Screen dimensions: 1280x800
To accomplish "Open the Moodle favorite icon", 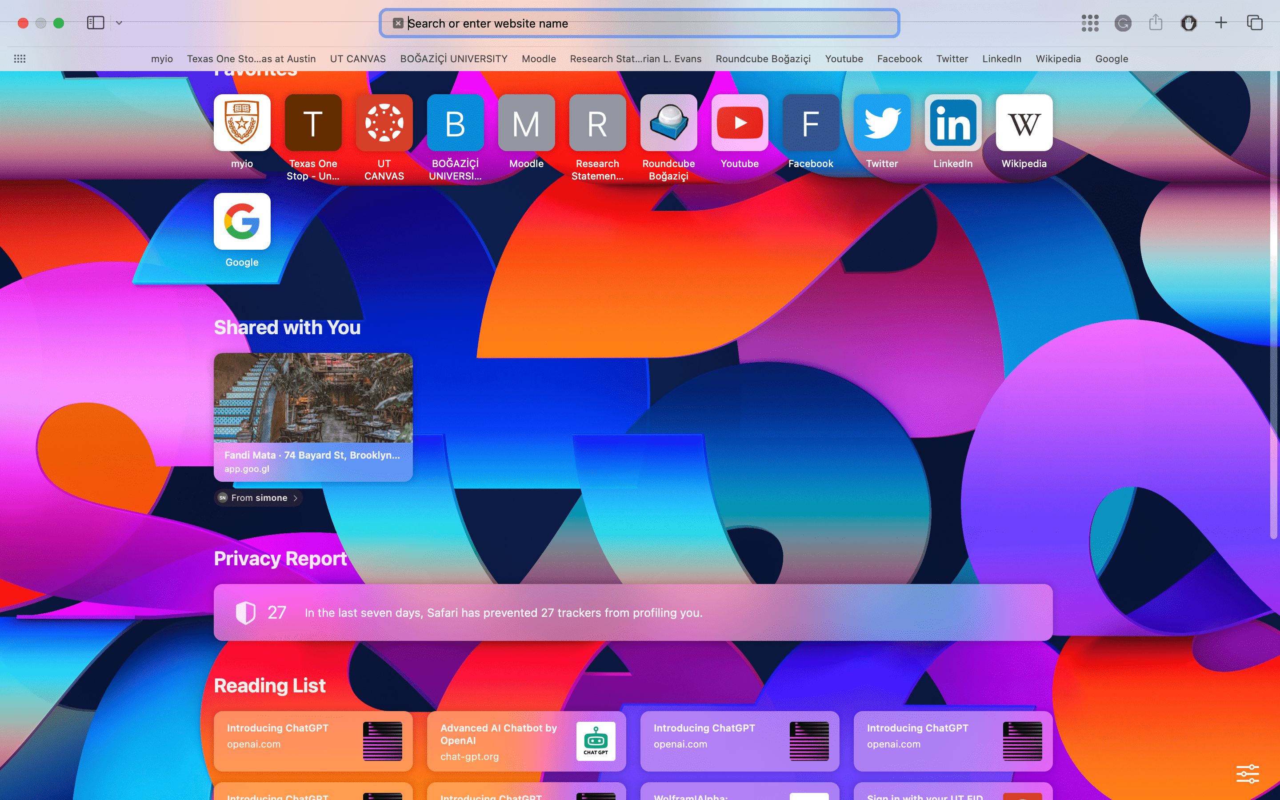I will pos(526,123).
